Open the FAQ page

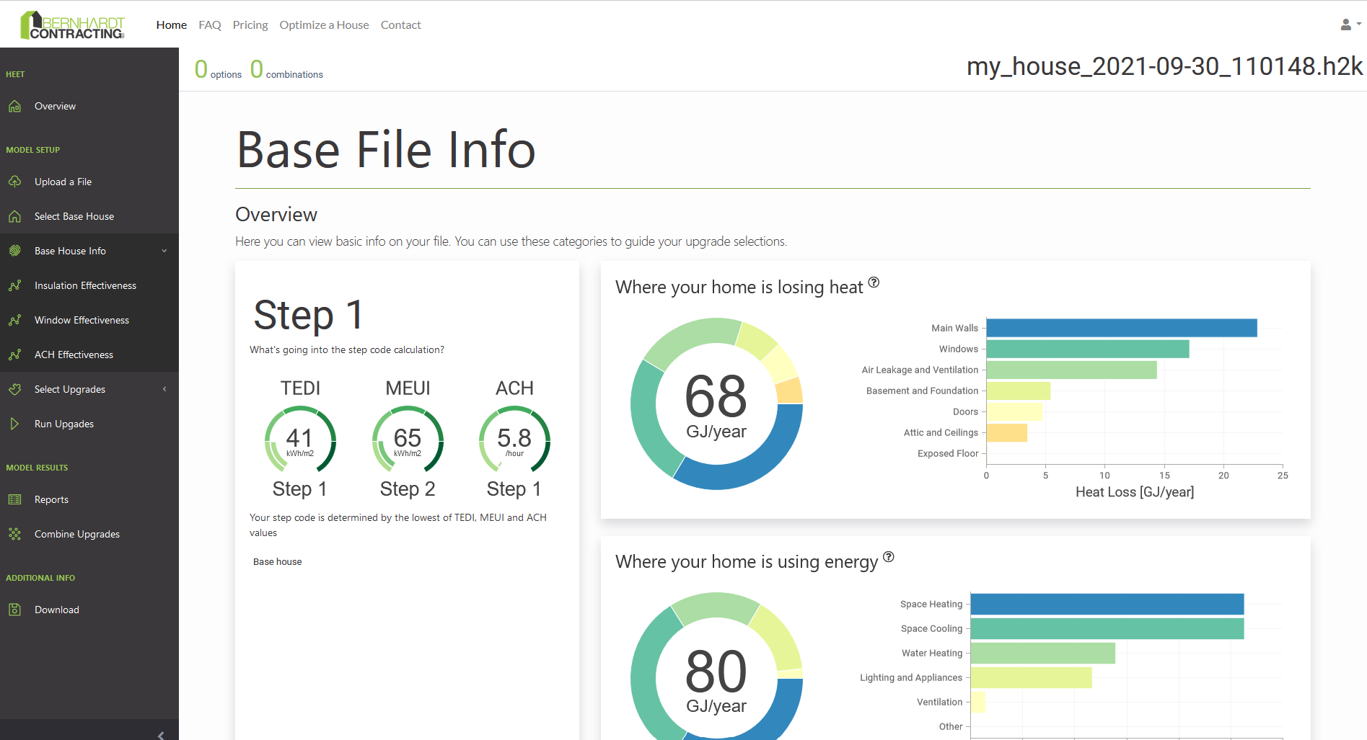pyautogui.click(x=209, y=24)
